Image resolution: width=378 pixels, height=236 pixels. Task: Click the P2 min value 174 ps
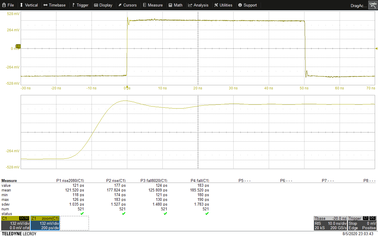(x=120, y=195)
